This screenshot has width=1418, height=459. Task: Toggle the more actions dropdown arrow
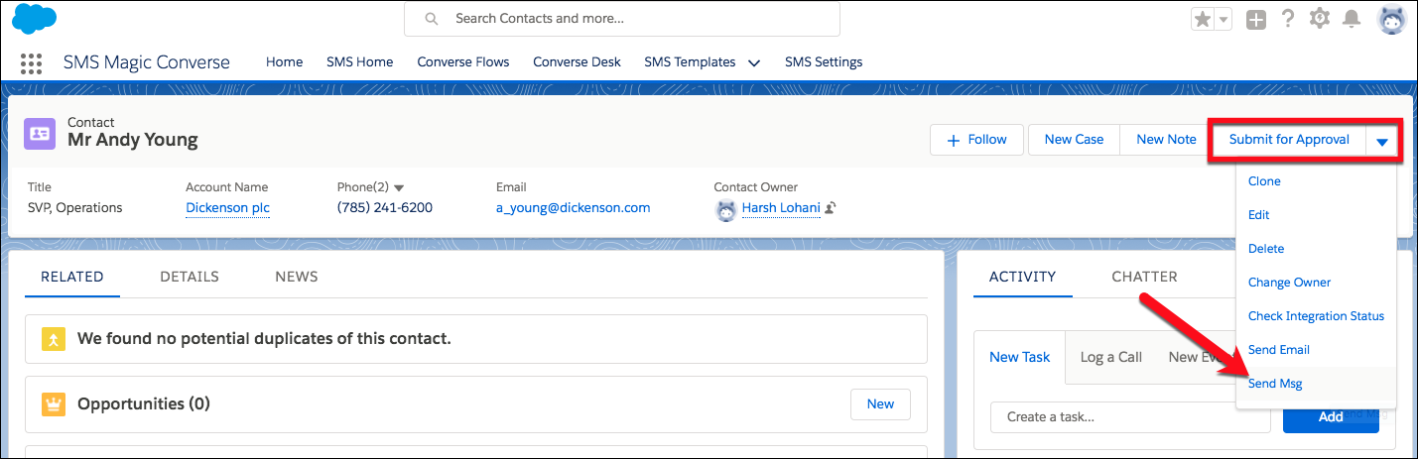(1382, 142)
